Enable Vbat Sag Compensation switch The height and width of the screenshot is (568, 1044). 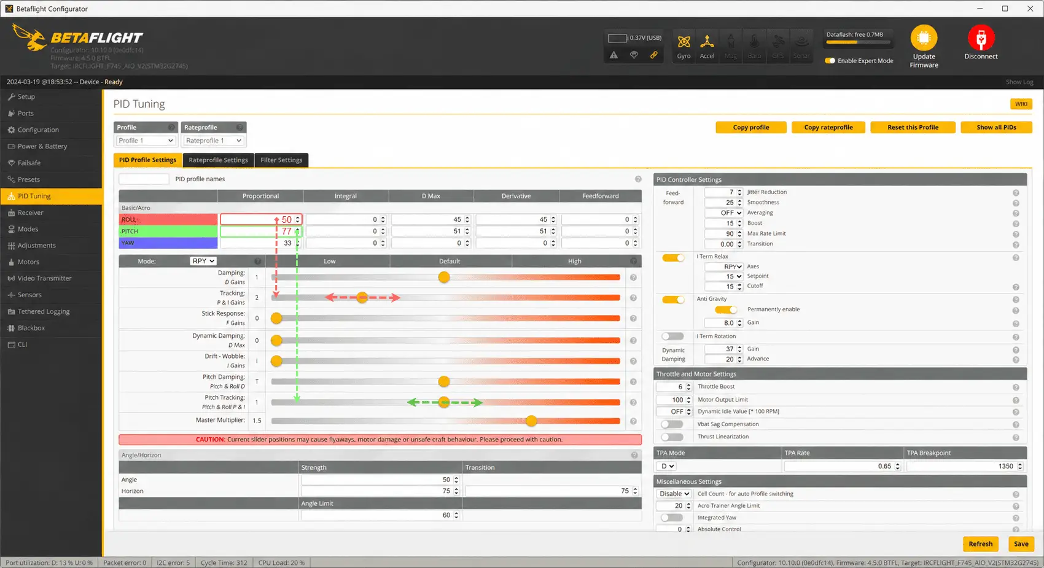click(672, 424)
